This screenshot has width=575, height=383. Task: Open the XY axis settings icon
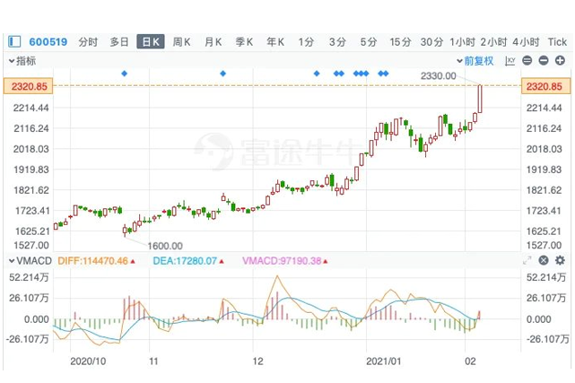point(510,61)
